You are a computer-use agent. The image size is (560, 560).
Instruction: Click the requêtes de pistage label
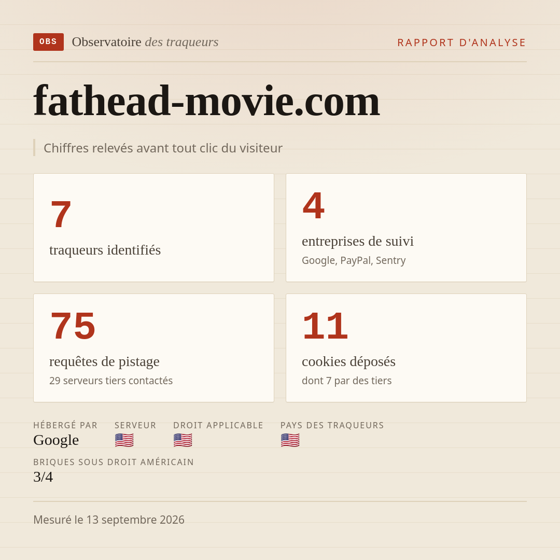pos(104,361)
